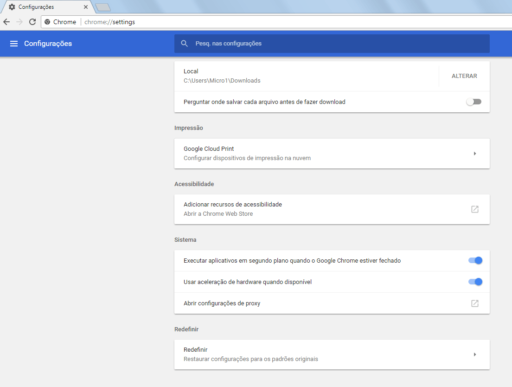Click Abrir a Chrome Web Store text
Screen dimensions: 512x387
(x=218, y=214)
